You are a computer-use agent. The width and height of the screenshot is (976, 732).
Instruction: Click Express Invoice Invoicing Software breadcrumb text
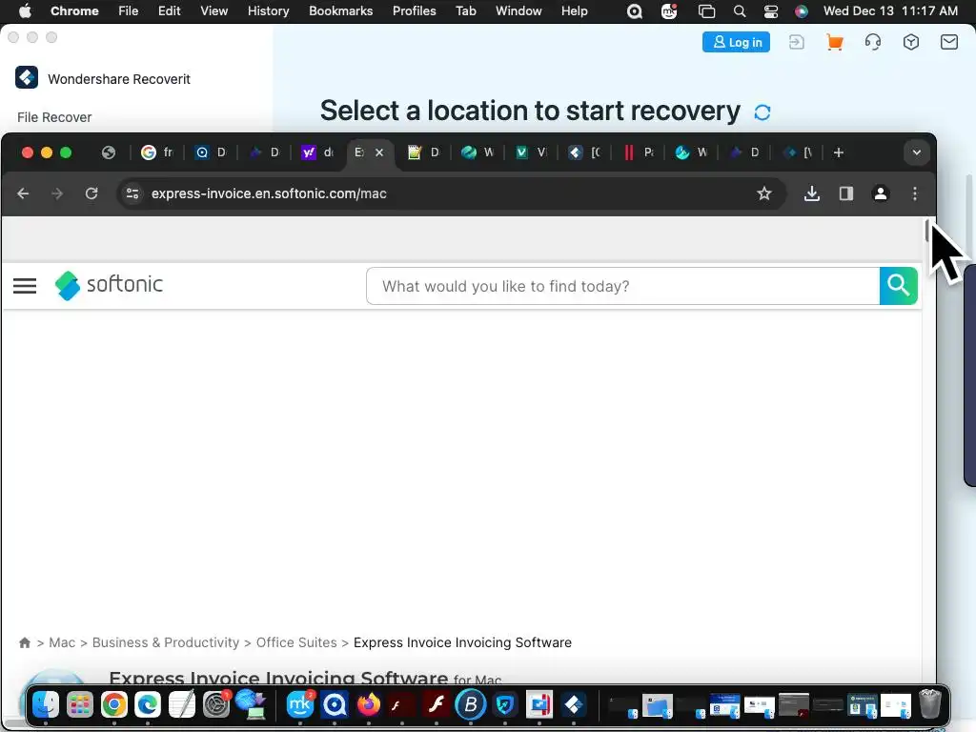462,642
